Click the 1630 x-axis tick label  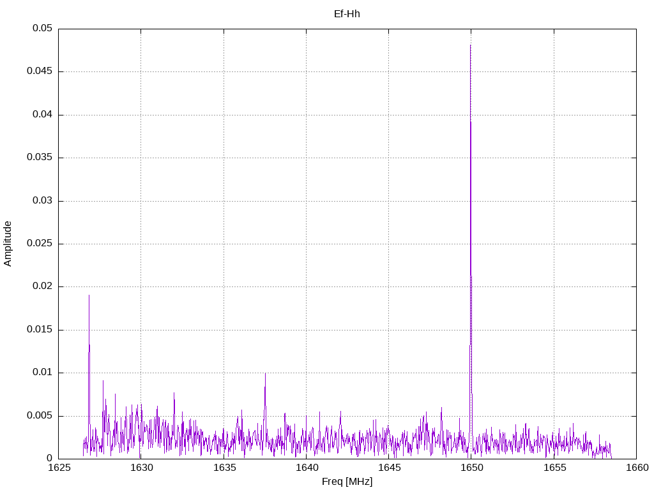tap(141, 468)
